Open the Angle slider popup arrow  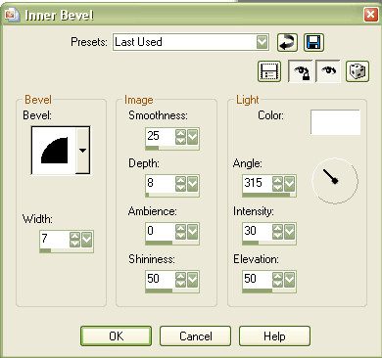tap(289, 184)
